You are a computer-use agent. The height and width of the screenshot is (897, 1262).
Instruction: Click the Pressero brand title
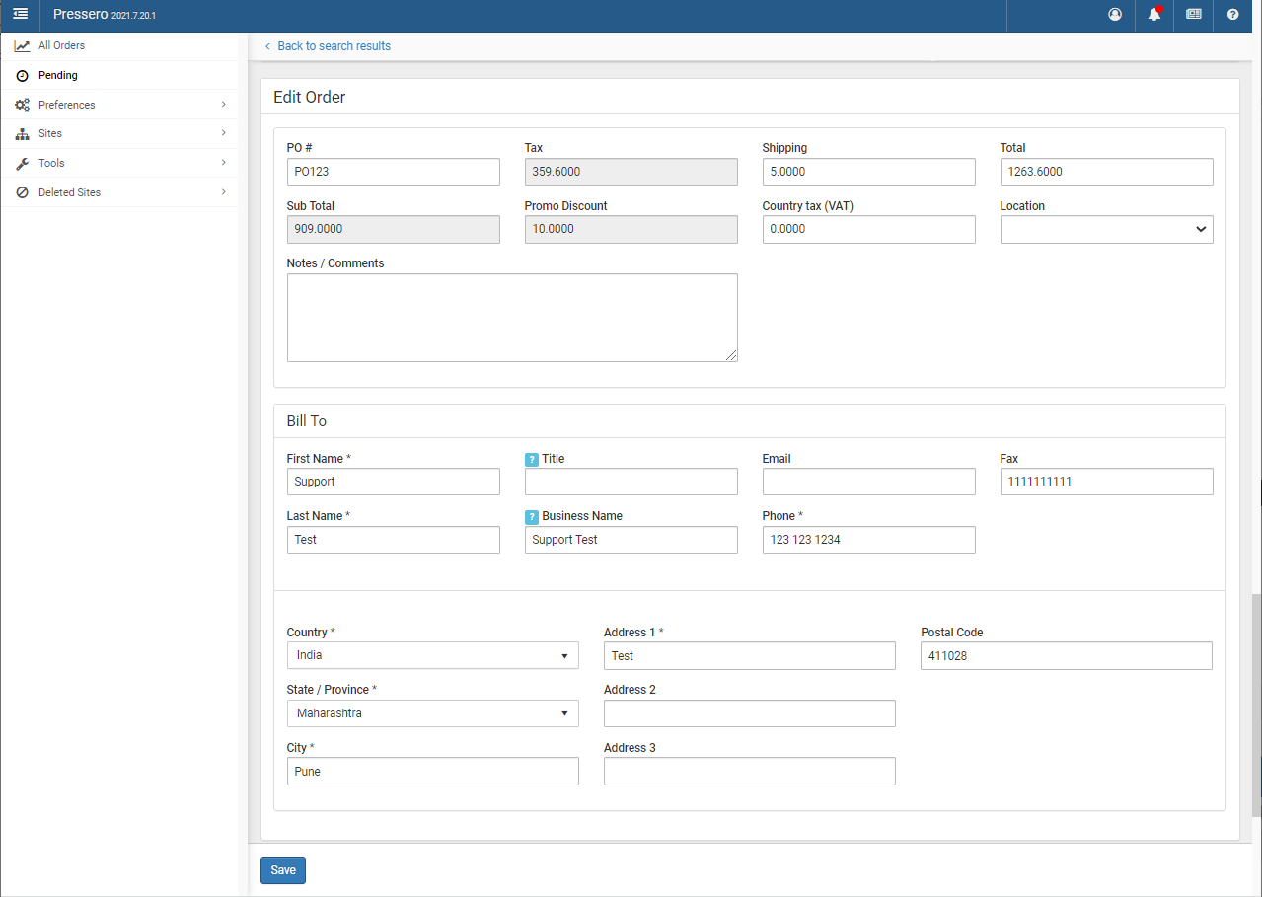(81, 15)
